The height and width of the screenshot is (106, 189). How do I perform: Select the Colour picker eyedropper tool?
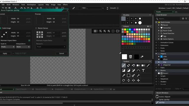(x=124, y=75)
